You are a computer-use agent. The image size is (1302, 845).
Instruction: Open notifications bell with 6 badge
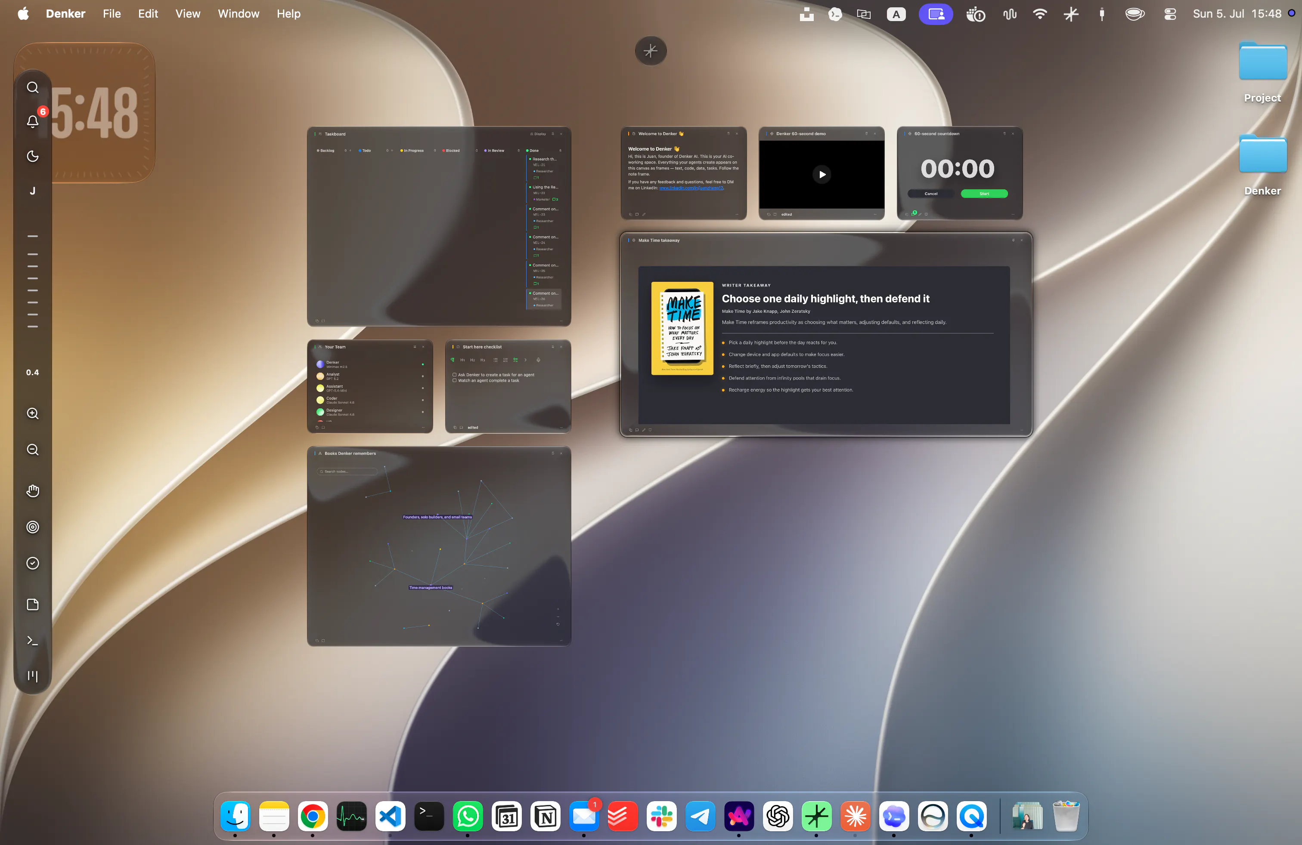click(33, 121)
